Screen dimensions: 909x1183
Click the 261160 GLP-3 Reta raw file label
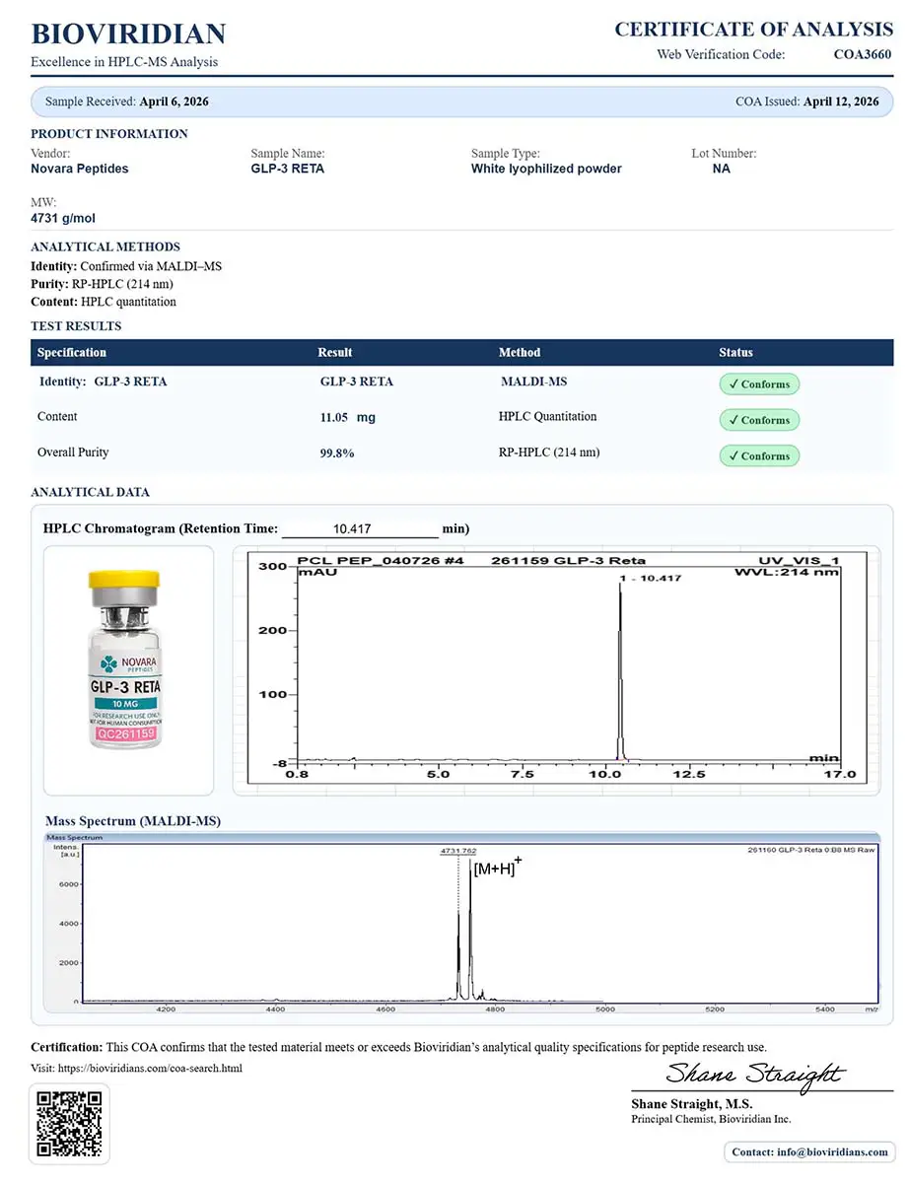(x=811, y=849)
